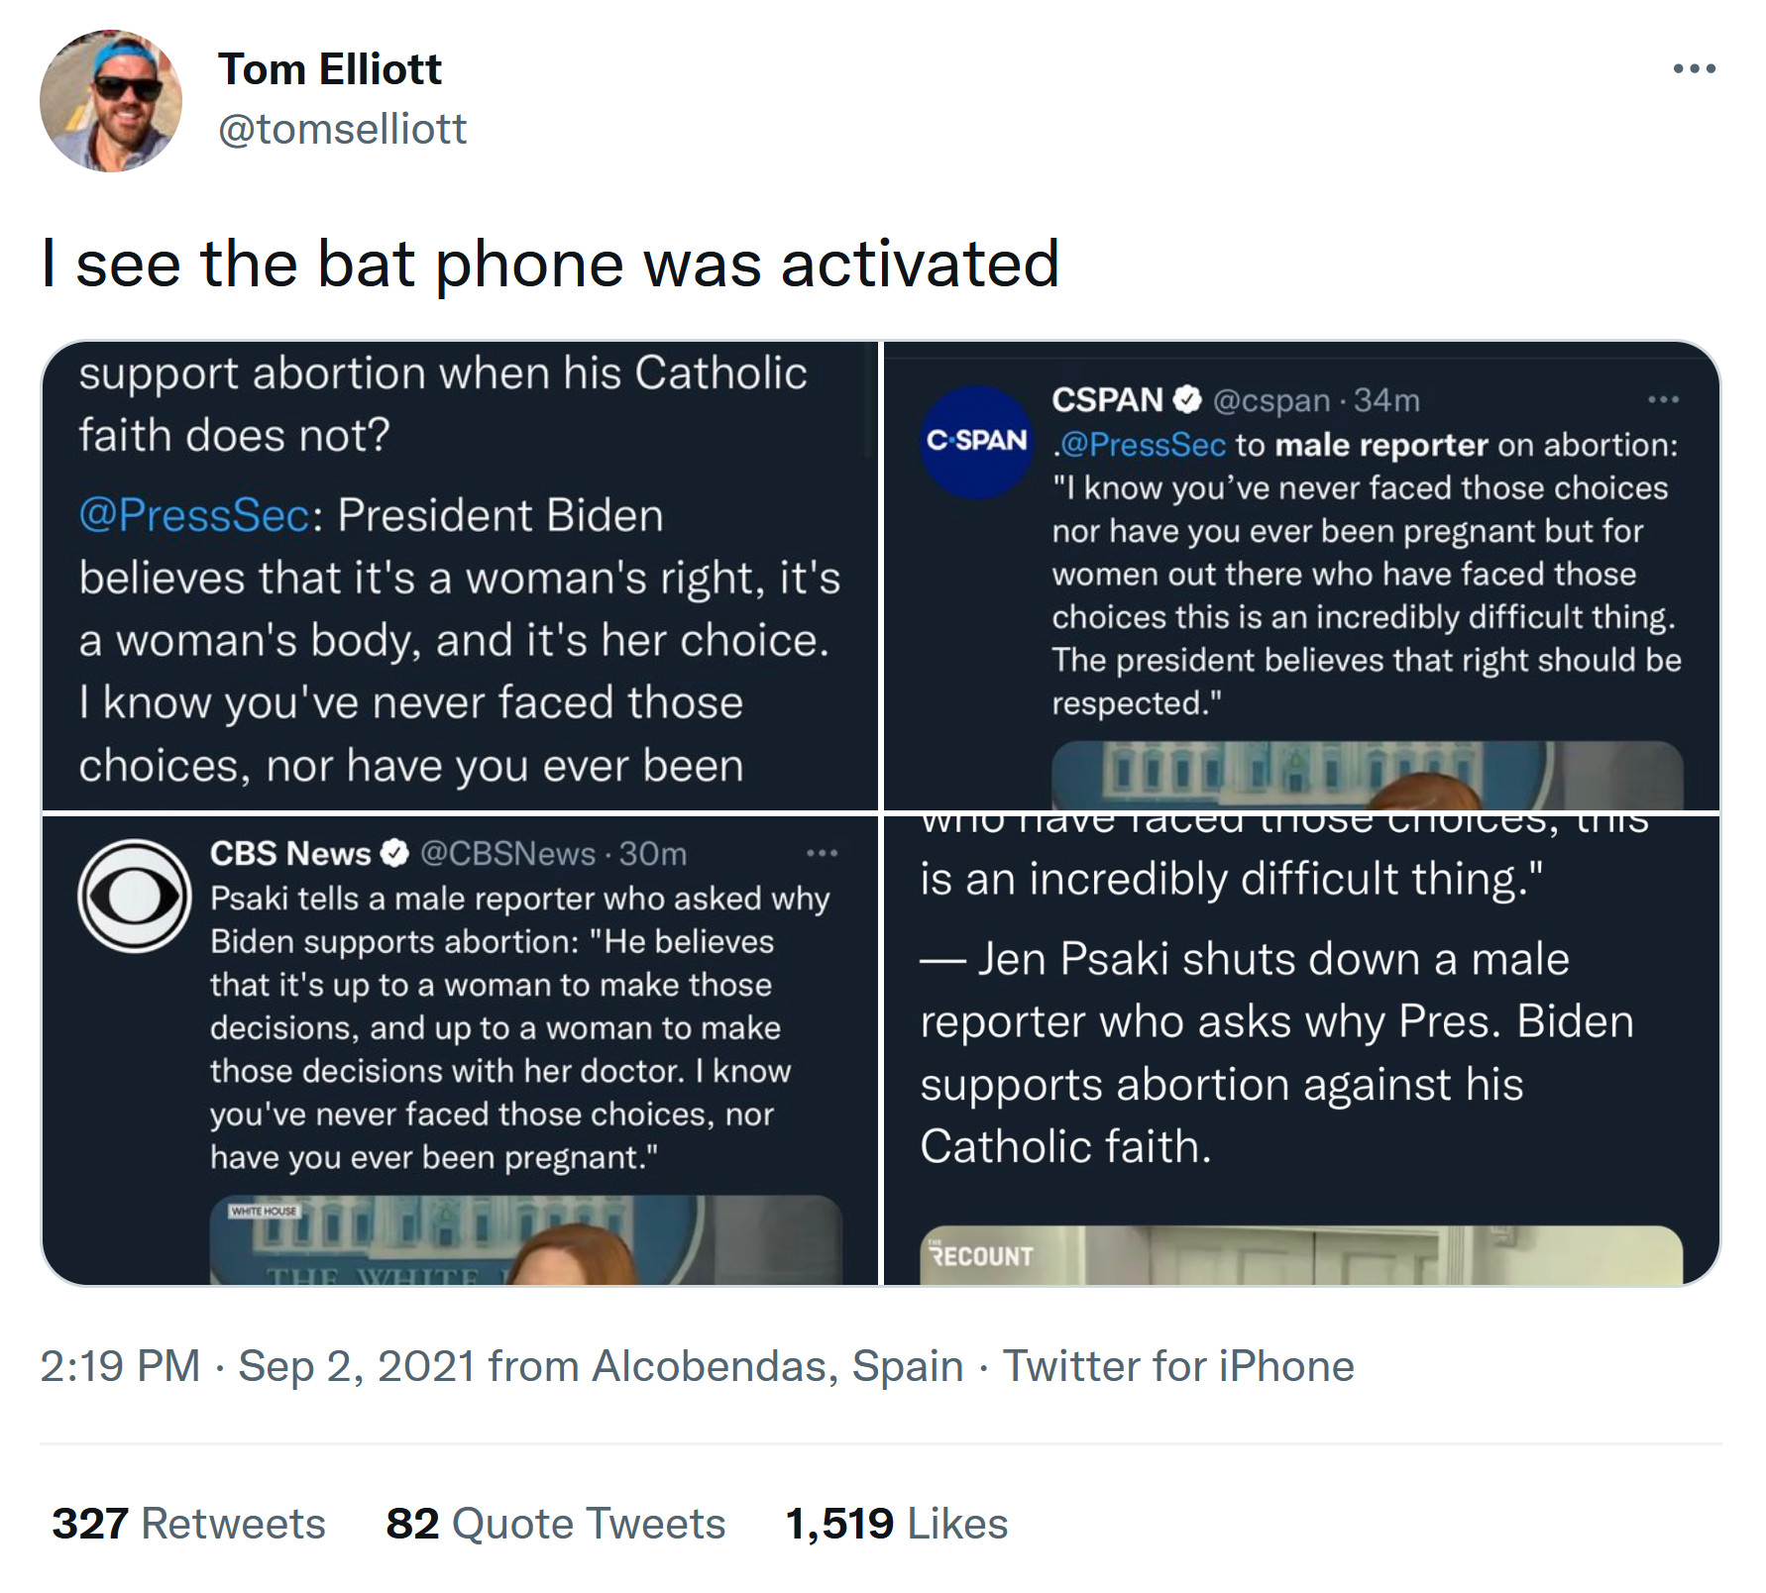Open the CSPAN tweet's three-dot menu
1766x1593 pixels.
[1662, 399]
